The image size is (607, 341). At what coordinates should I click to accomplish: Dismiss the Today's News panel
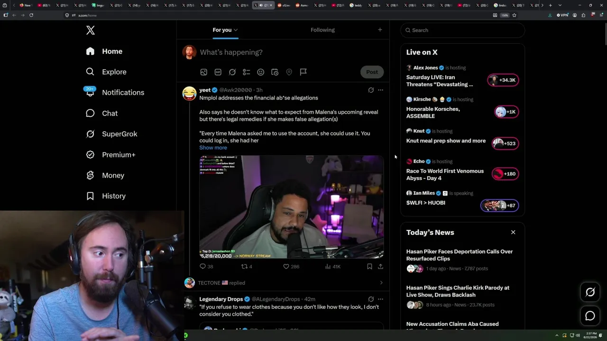(513, 232)
